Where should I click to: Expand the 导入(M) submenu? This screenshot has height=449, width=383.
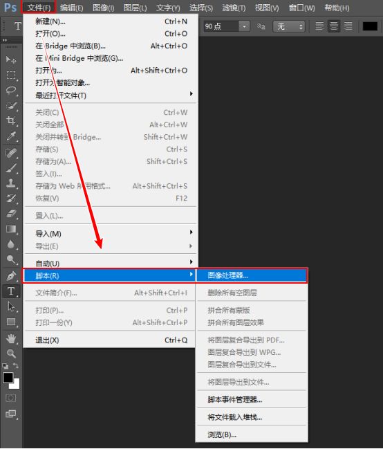click(110, 234)
